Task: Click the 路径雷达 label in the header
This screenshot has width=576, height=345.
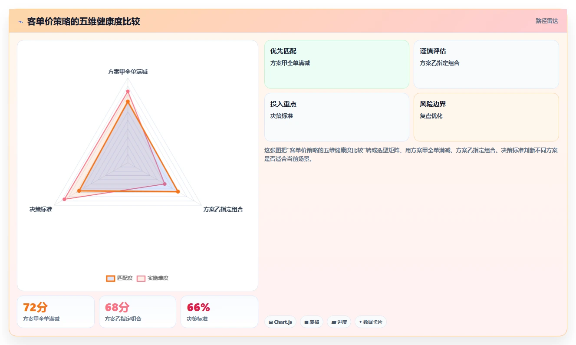Action: pyautogui.click(x=547, y=21)
